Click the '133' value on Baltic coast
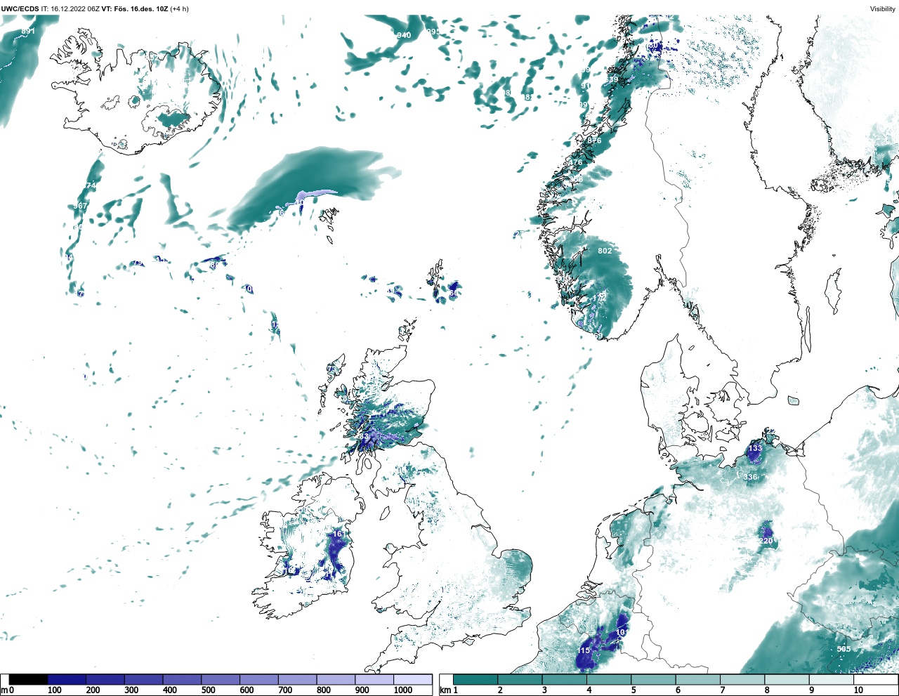The width and height of the screenshot is (899, 696). [x=755, y=448]
